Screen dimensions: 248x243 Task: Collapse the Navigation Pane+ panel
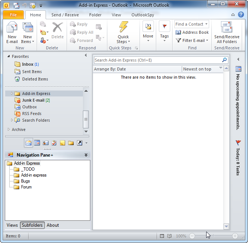tap(86, 155)
